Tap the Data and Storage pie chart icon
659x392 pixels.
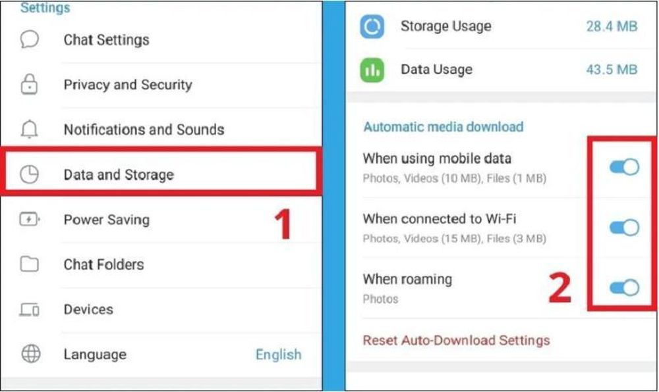30,174
